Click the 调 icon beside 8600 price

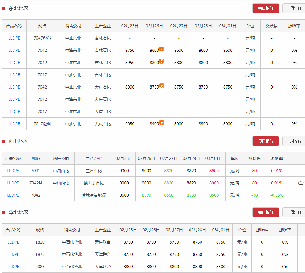(x=161, y=49)
